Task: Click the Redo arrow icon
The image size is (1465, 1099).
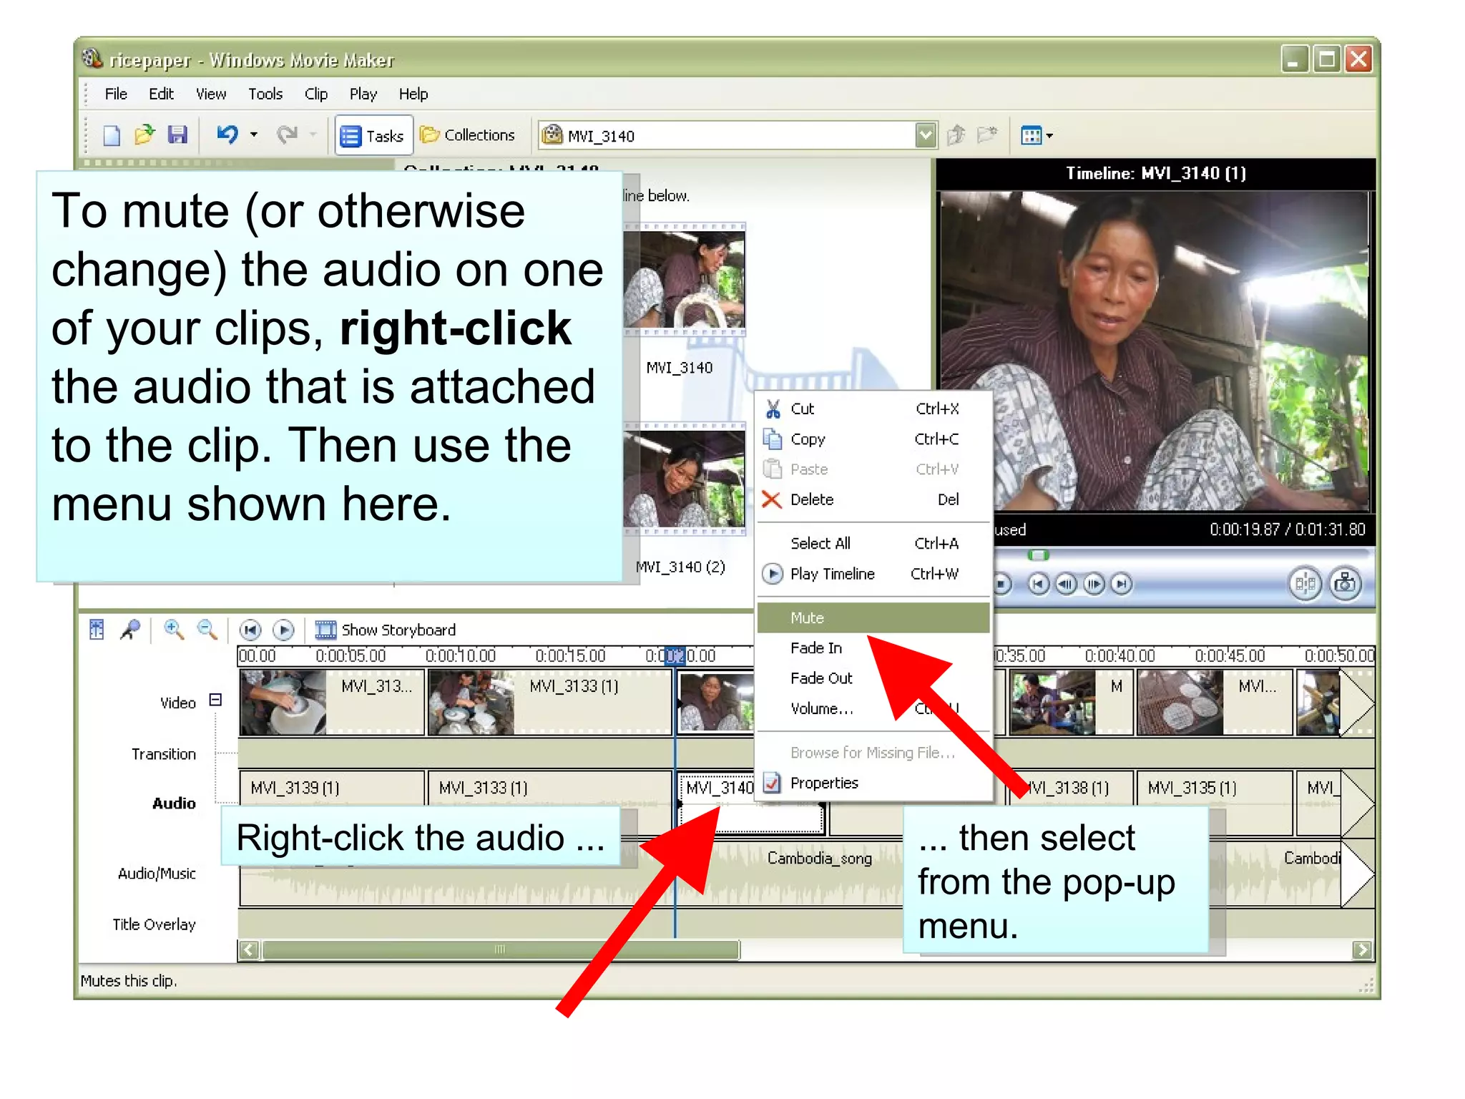Action: coord(287,135)
